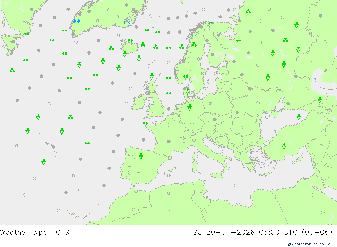337x247 pixels.
Task: Click the rain dots over southern Norway
Action: [186, 76]
